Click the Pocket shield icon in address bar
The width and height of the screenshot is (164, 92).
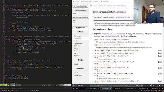[x=139, y=86]
